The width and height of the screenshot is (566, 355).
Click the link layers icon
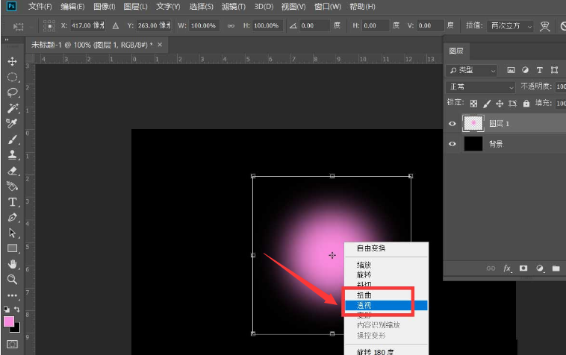[x=491, y=268]
